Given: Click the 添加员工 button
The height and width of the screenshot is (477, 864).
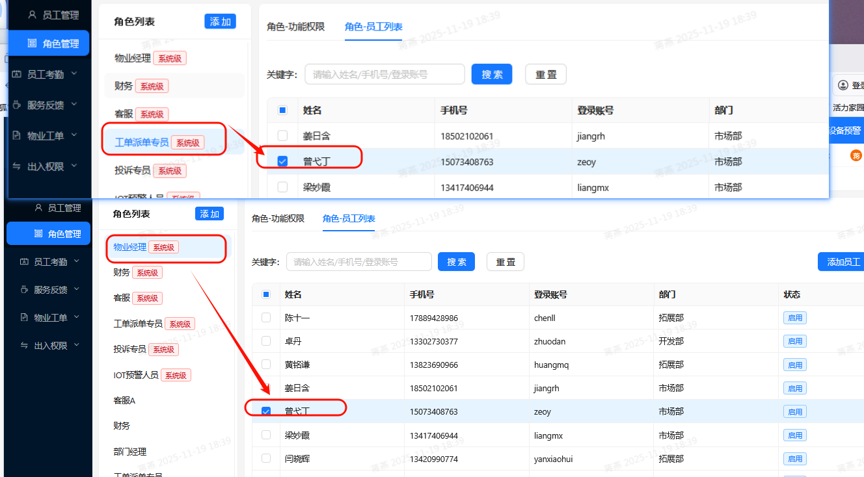Looking at the screenshot, I should [843, 262].
